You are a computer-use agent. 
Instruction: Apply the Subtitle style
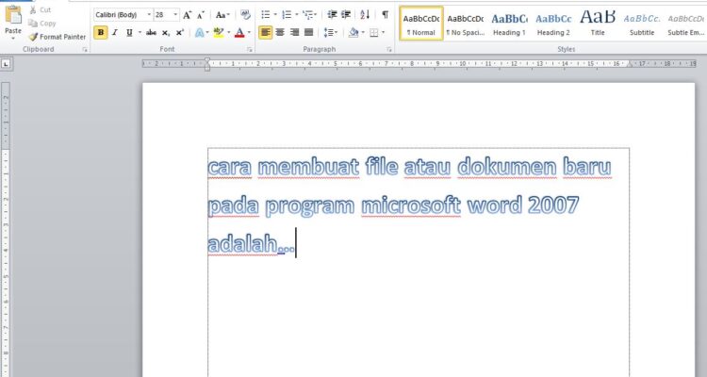point(642,24)
